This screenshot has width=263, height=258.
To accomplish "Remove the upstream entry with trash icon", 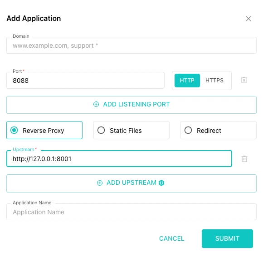I will (x=244, y=159).
